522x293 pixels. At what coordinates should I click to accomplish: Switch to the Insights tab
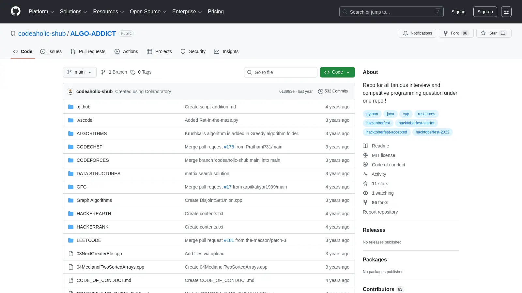tap(226, 51)
